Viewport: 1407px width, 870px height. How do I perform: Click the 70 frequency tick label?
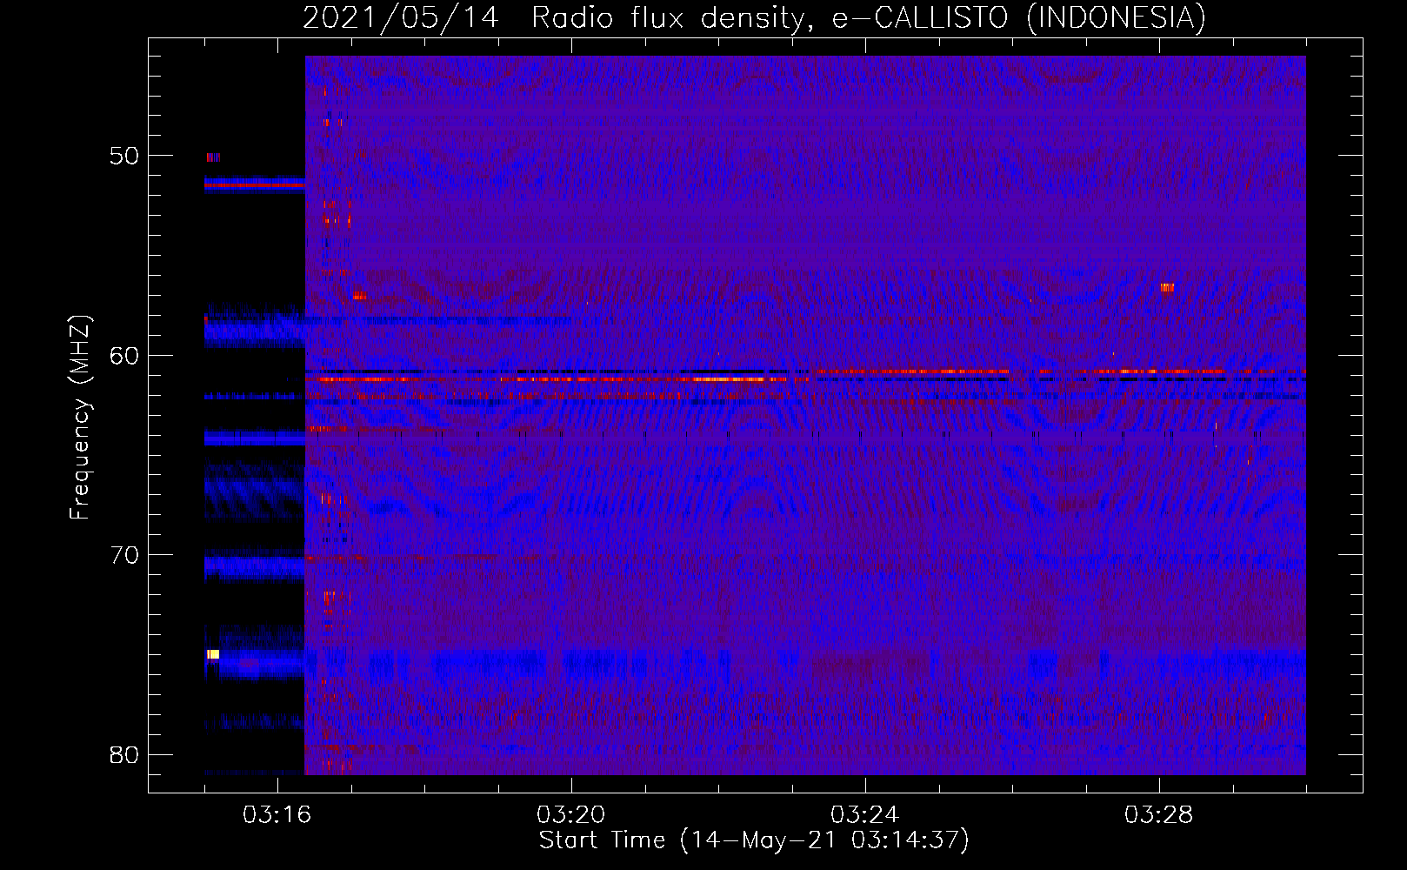click(124, 555)
